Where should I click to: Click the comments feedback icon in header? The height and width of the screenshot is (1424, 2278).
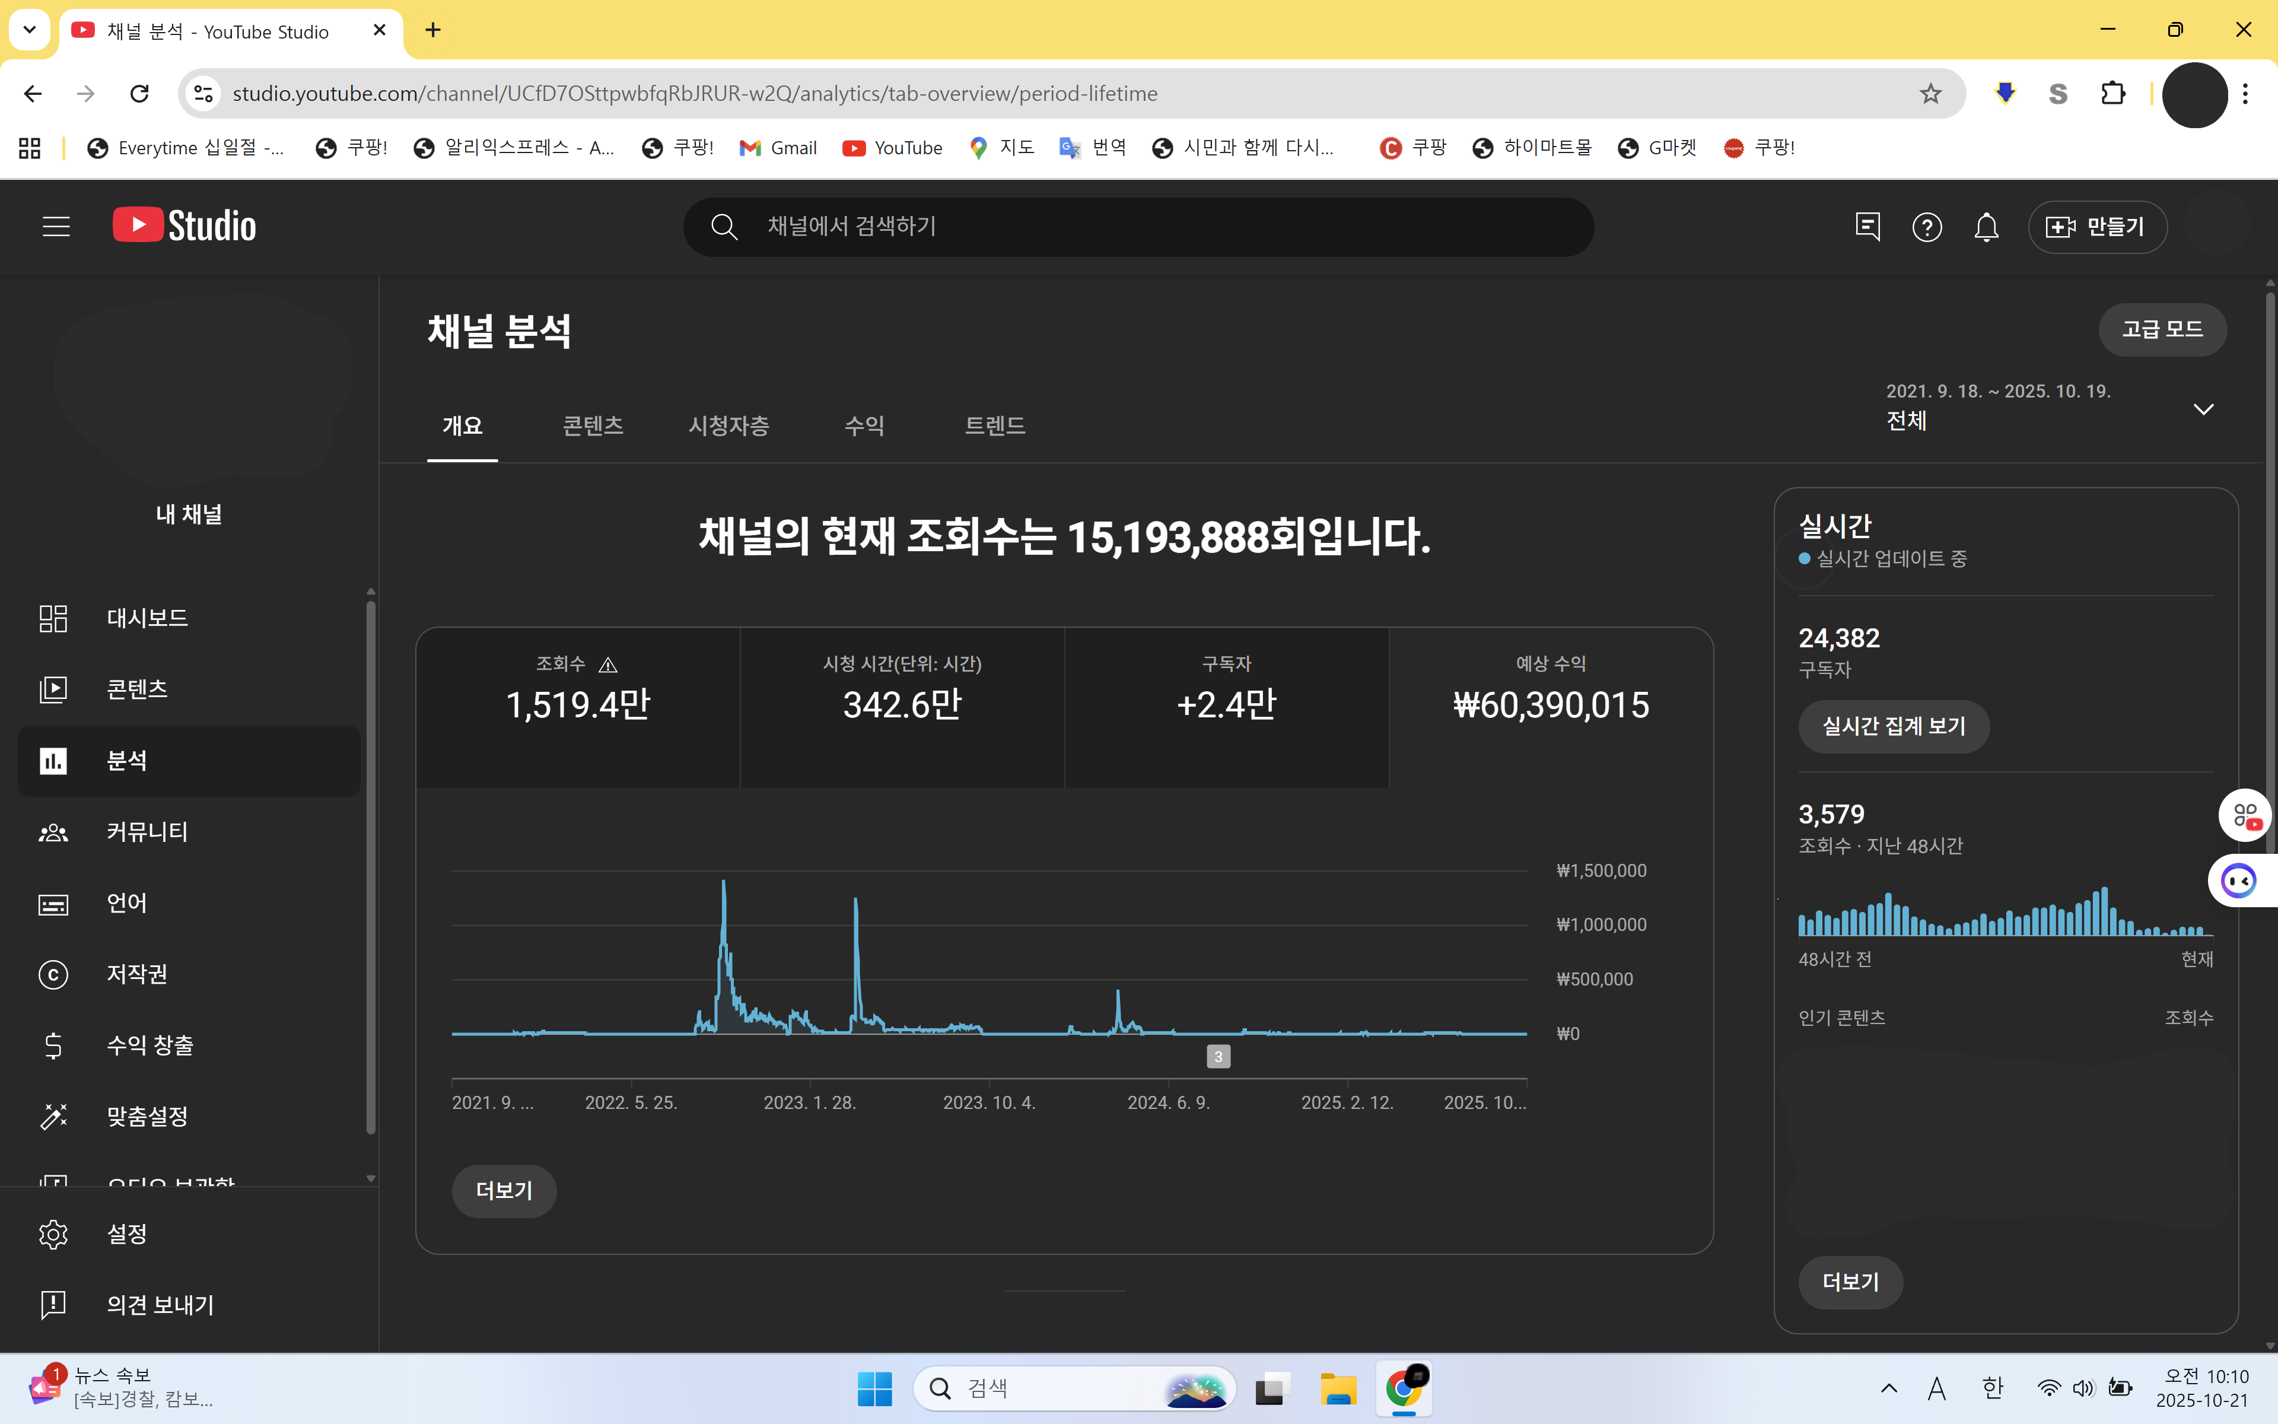pyautogui.click(x=1867, y=227)
